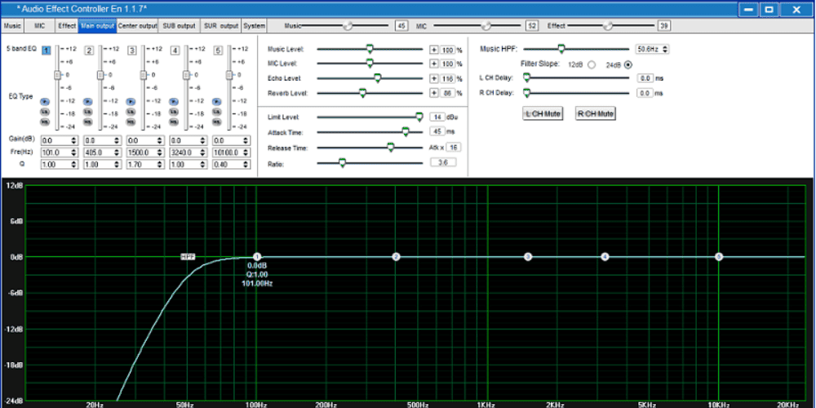
Task: Switch to the Effect tab
Action: point(67,25)
